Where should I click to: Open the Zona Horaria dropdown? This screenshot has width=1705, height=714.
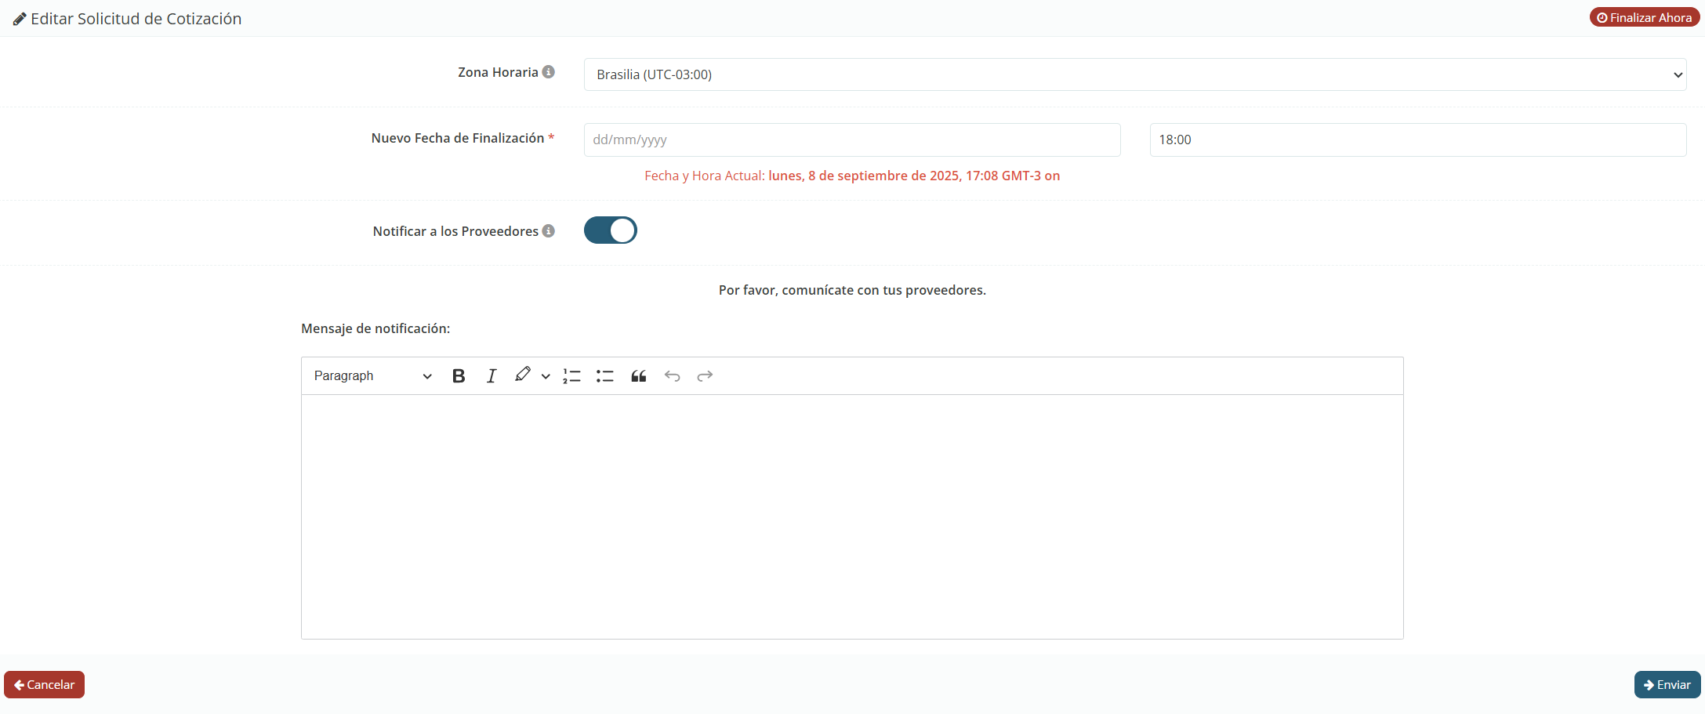click(1134, 74)
